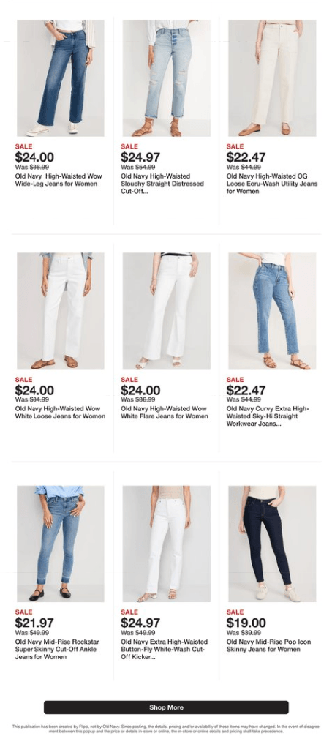The image size is (332, 747).
Task: Select the Rockstar Super Skinny Ankle jeans image
Action: click(61, 544)
